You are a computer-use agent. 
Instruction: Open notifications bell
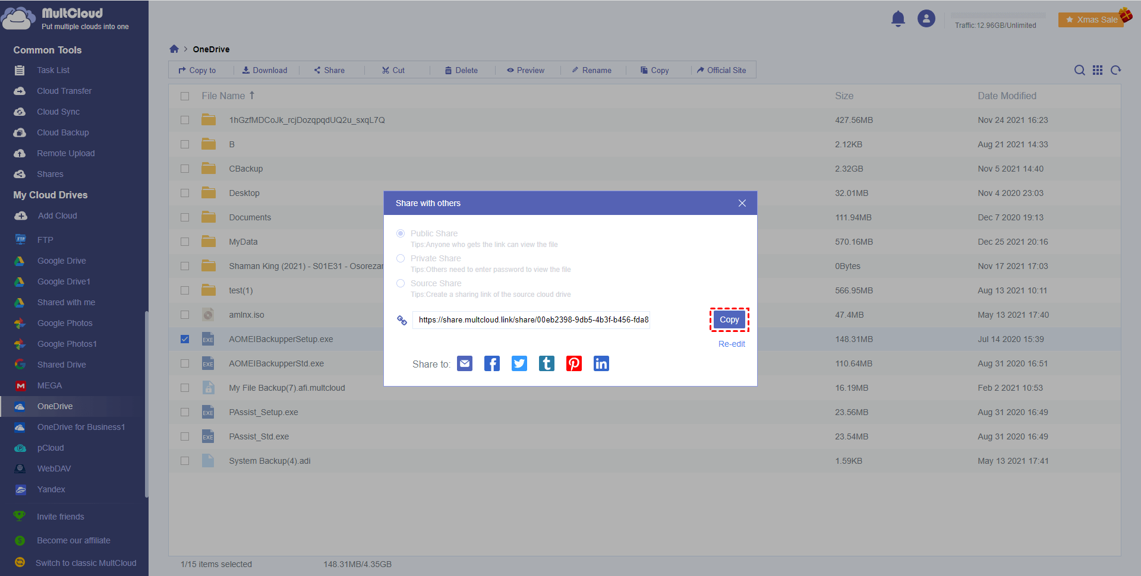[x=898, y=19]
